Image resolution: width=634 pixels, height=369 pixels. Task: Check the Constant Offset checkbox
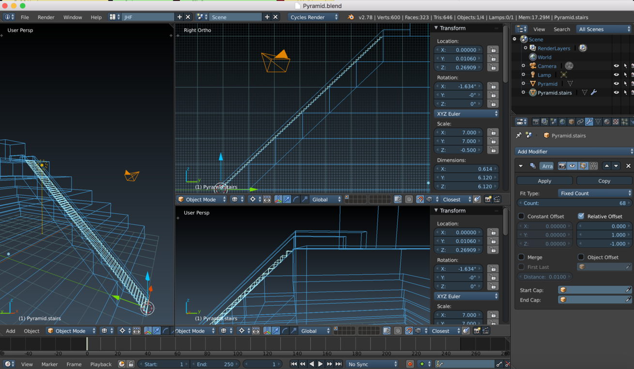520,216
